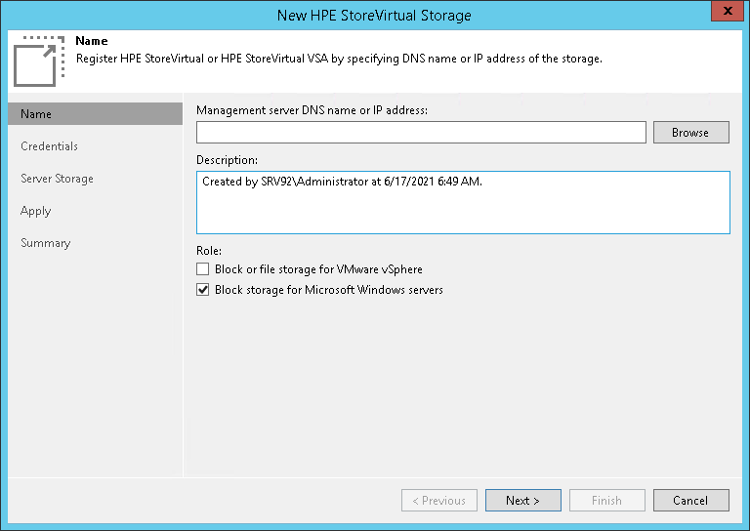This screenshot has height=531, width=750.
Task: Click the grayed-out Finish button
Action: pyautogui.click(x=607, y=501)
